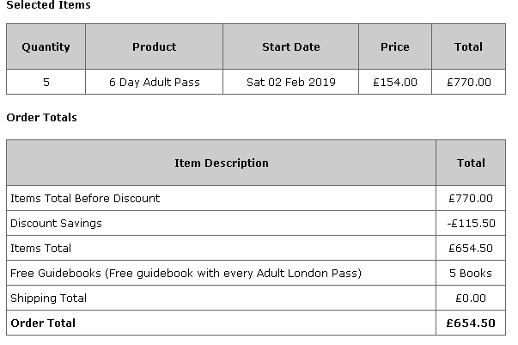Click the Total header in Selected Items
The image size is (518, 345).
point(468,46)
